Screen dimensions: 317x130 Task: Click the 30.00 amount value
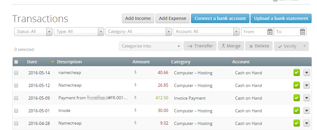click(x=163, y=111)
